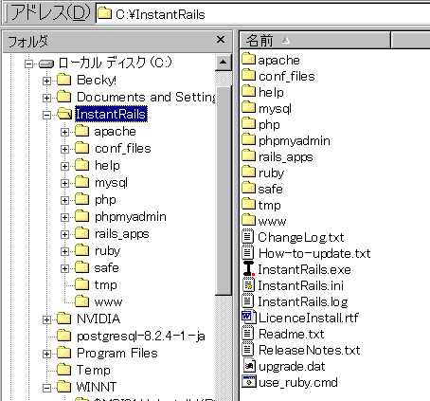This screenshot has width=430, height=401.
Task: Select the folder name rails_apps in file list
Action: click(x=286, y=157)
